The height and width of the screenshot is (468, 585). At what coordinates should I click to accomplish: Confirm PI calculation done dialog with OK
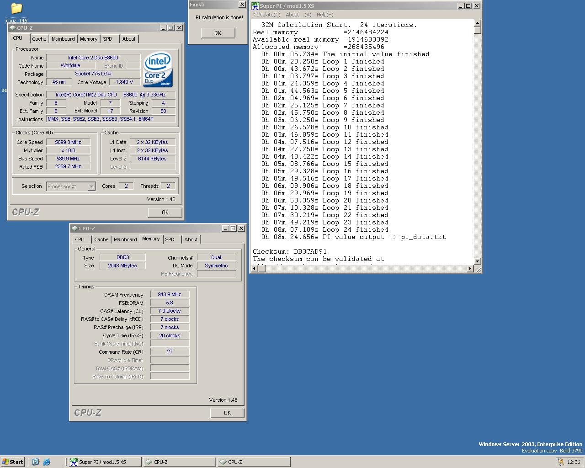(x=218, y=33)
